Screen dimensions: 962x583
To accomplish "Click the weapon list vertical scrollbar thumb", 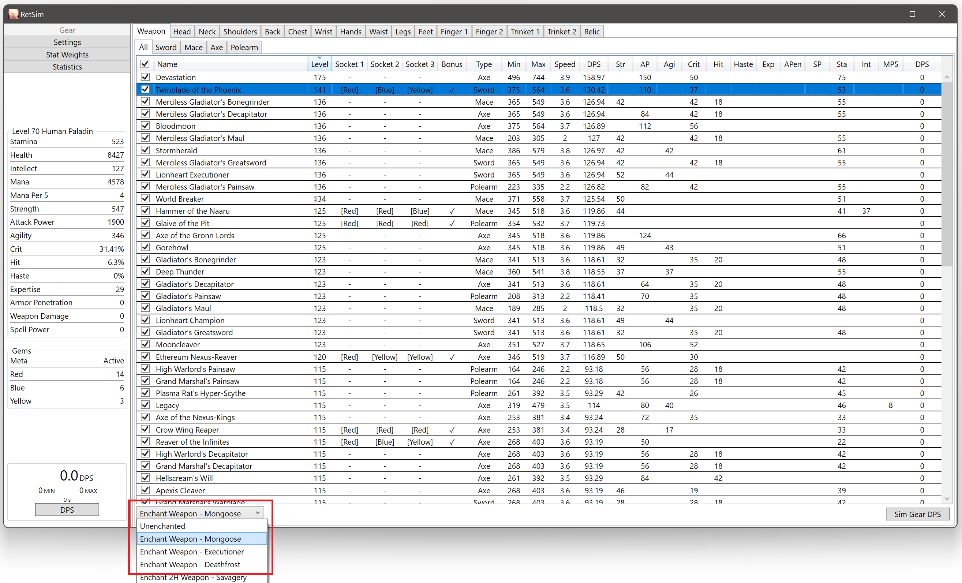I will click(x=946, y=174).
